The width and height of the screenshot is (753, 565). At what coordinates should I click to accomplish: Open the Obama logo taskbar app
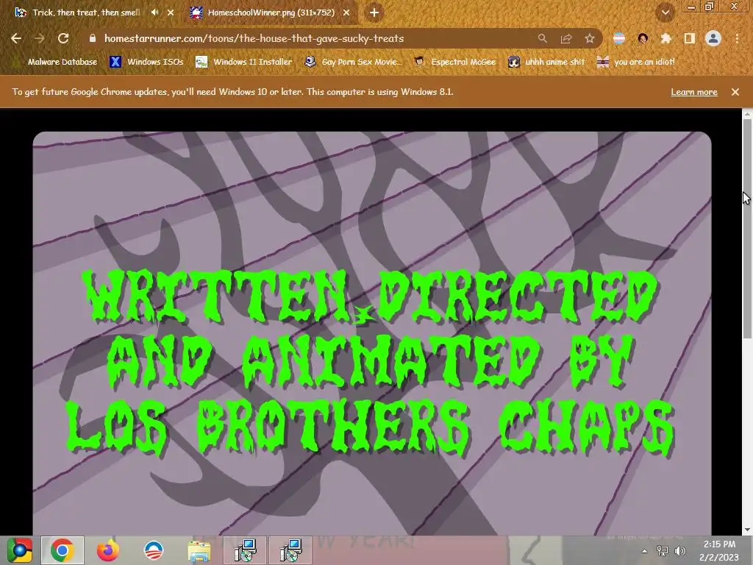tap(154, 550)
